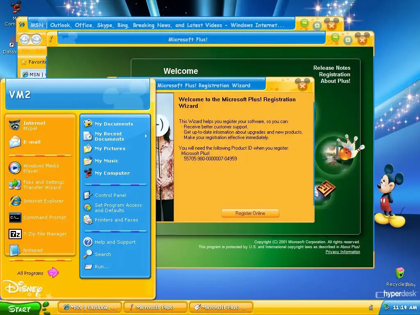Click the My Computer desktop icon at top left
420x315 pixels.
(16, 7)
